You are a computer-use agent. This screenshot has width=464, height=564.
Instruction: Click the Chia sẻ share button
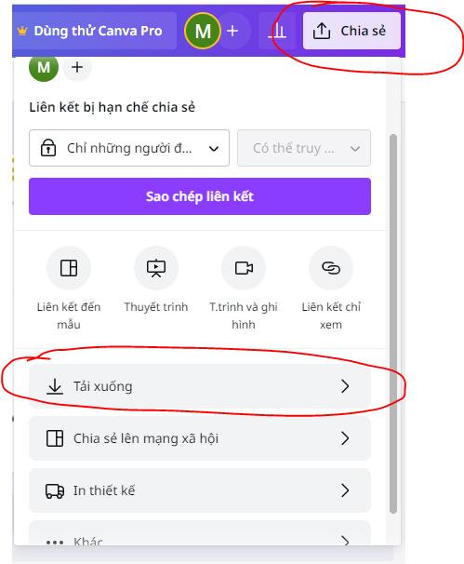click(x=351, y=31)
